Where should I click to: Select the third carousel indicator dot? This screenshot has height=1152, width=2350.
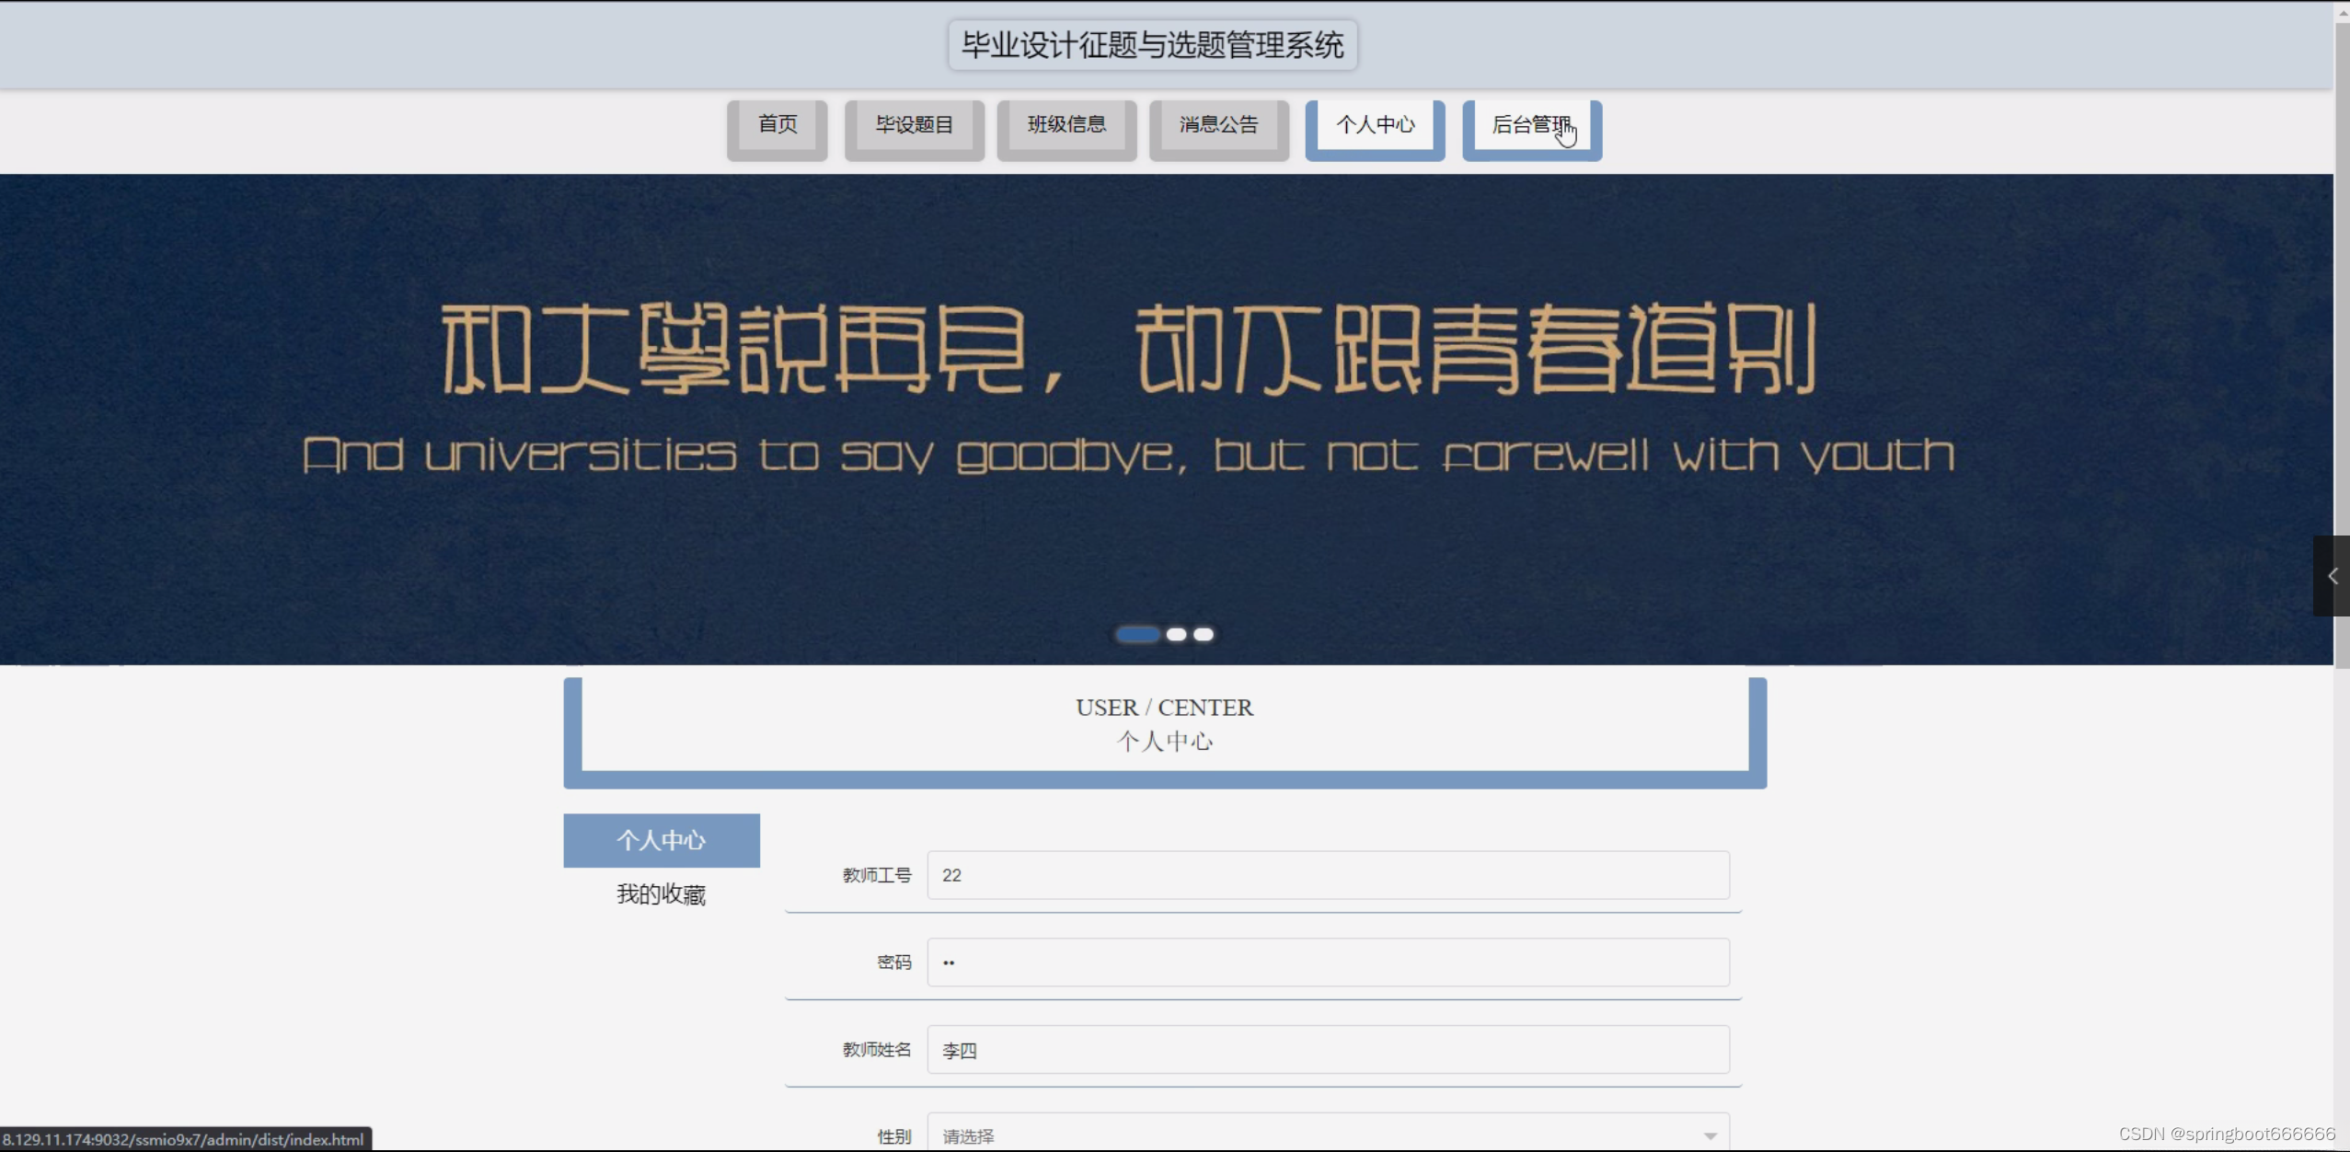click(1204, 634)
